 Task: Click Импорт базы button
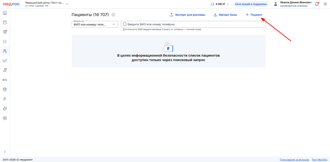(x=225, y=15)
